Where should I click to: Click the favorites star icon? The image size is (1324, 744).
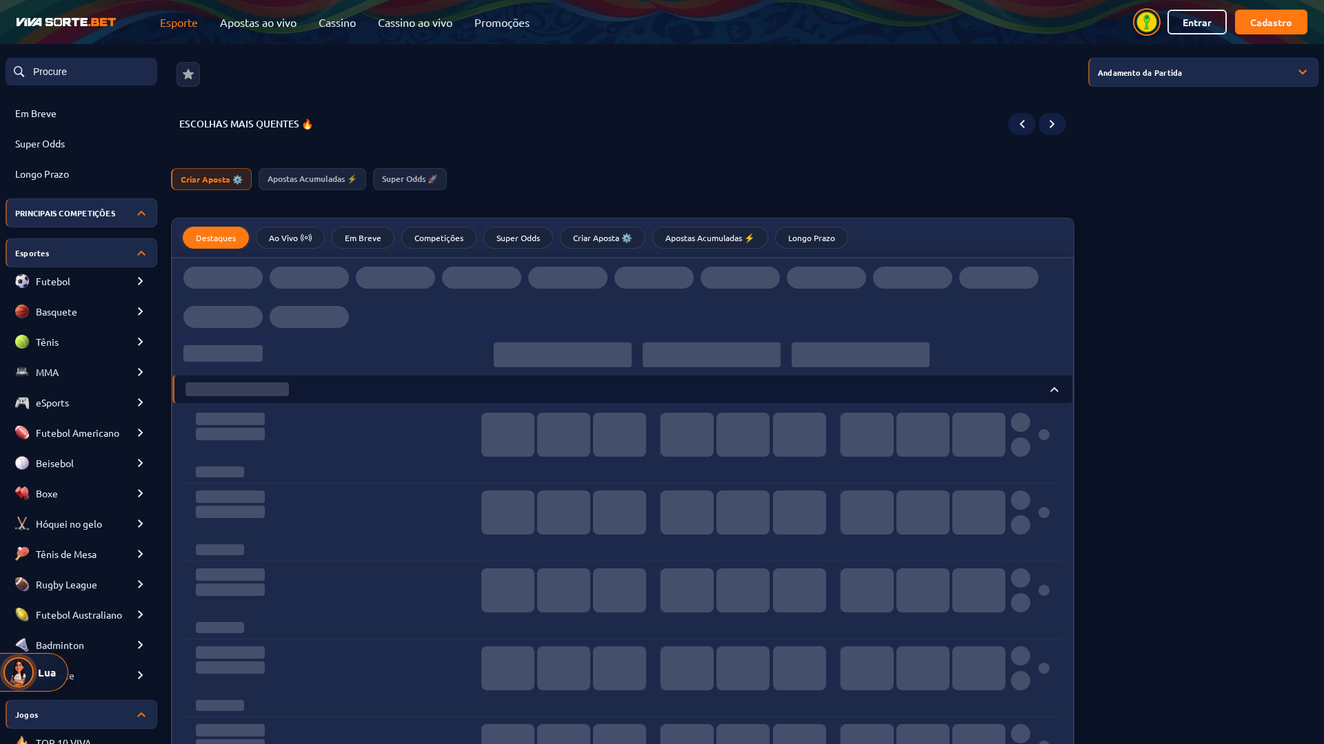[188, 74]
